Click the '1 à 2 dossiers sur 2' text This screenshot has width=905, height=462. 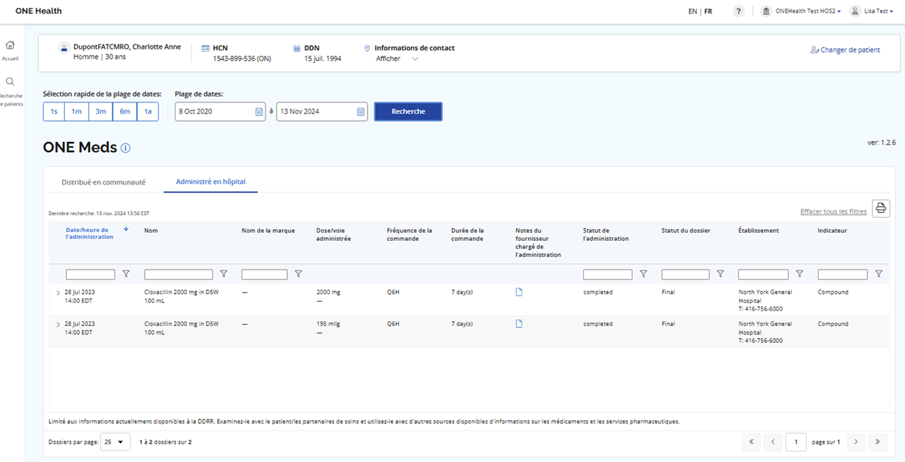click(x=165, y=442)
